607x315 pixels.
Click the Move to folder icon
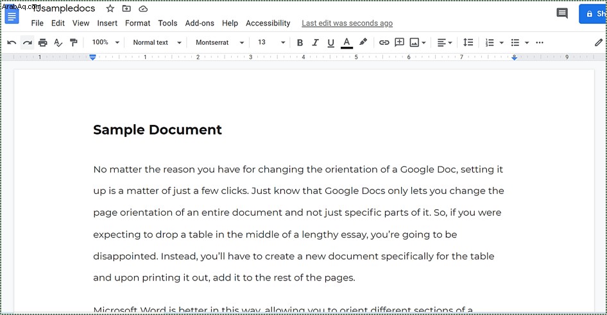[x=126, y=8]
